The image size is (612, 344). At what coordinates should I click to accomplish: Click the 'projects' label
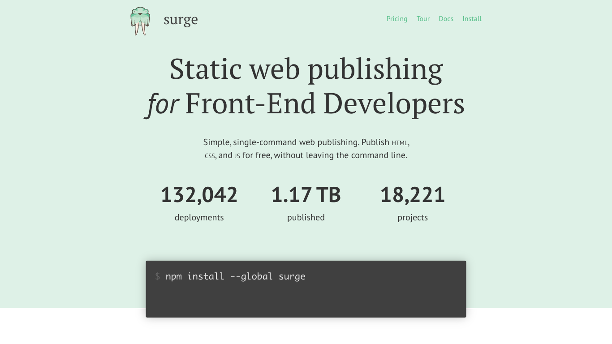point(413,218)
